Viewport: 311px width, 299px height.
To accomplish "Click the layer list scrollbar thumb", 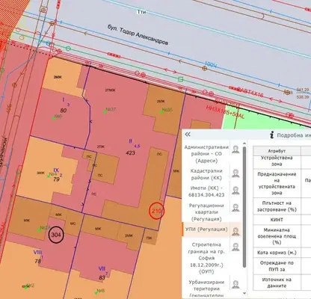I will [x=244, y=207].
